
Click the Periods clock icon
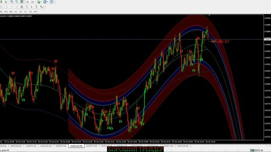[x=45, y=2]
